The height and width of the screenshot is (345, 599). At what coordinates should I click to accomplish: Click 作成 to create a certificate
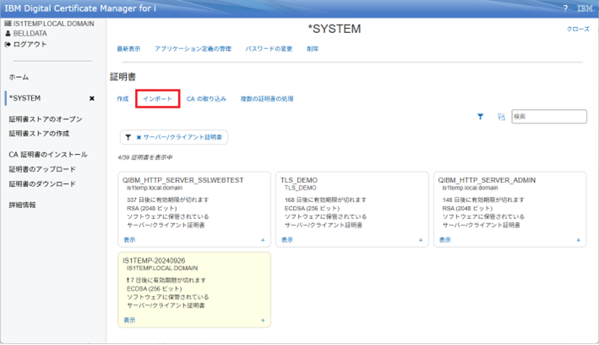(x=123, y=99)
